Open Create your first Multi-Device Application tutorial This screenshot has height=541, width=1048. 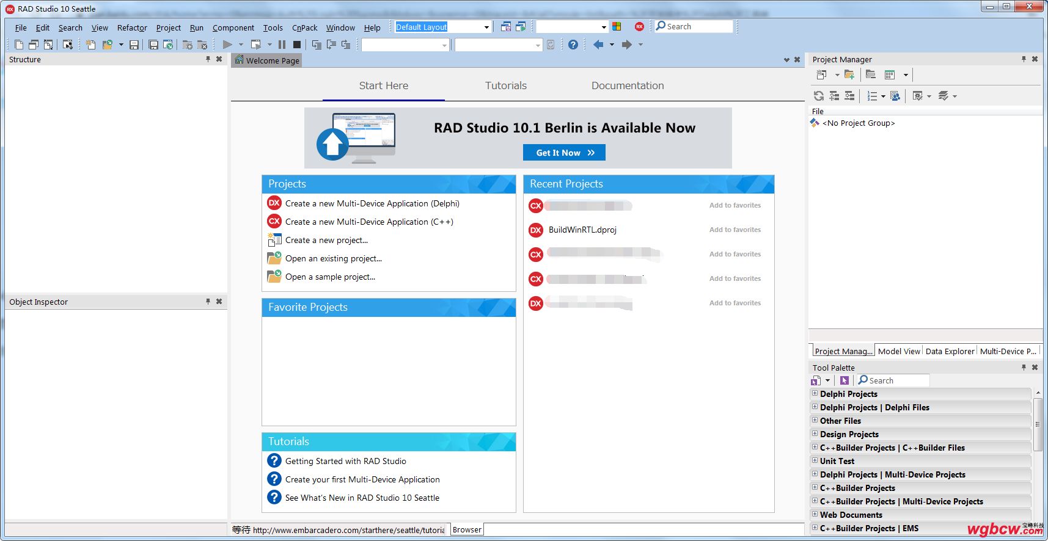click(362, 479)
